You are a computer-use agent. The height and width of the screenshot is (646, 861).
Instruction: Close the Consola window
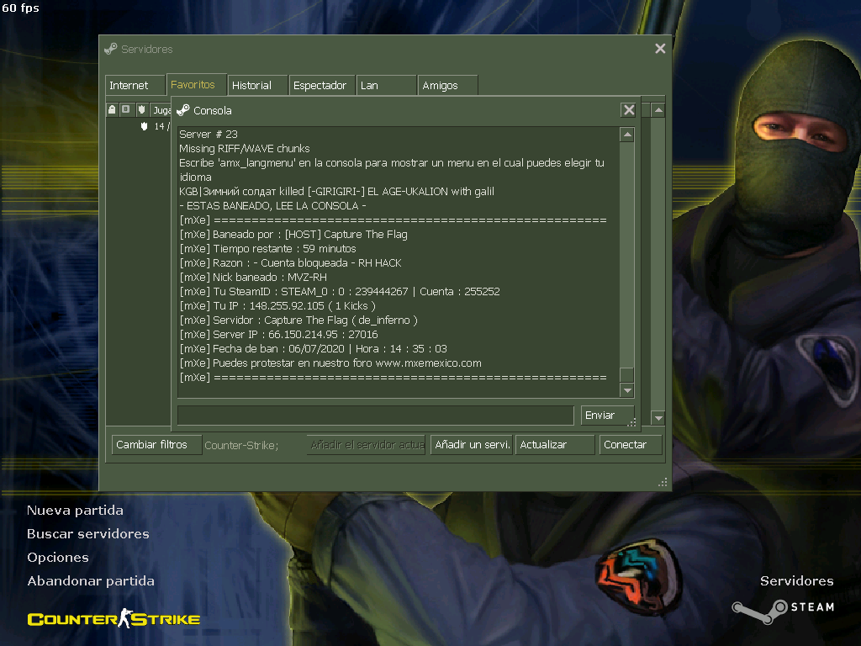coord(629,110)
